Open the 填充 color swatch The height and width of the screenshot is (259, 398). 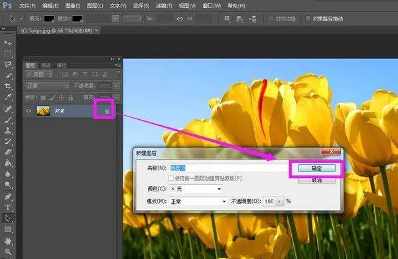click(x=49, y=19)
